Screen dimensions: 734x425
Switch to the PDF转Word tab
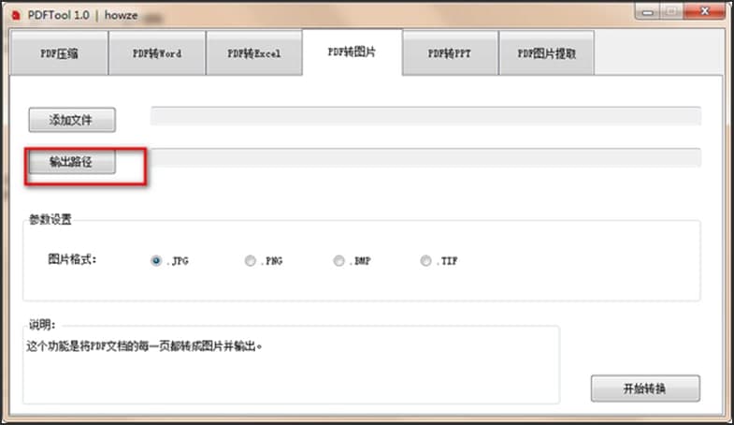[x=157, y=53]
